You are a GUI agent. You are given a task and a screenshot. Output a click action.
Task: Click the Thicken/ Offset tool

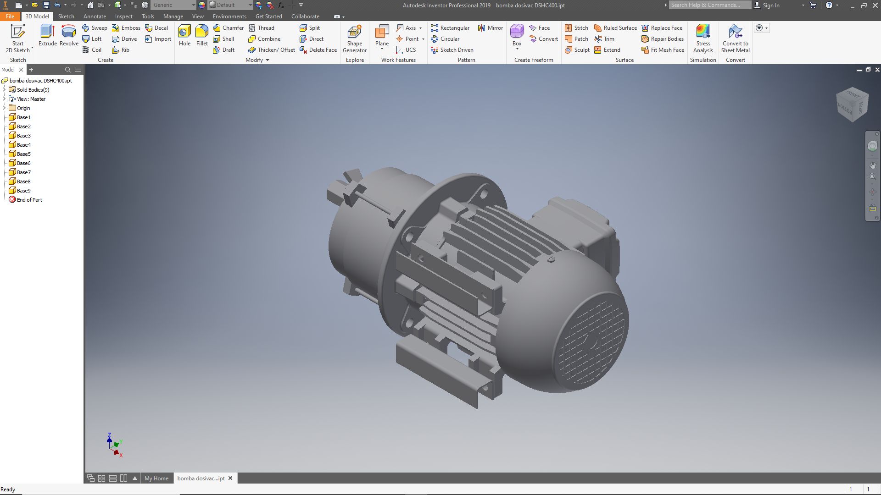(272, 50)
